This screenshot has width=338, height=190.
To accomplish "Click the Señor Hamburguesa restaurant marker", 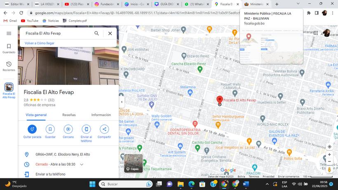I will [218, 125].
